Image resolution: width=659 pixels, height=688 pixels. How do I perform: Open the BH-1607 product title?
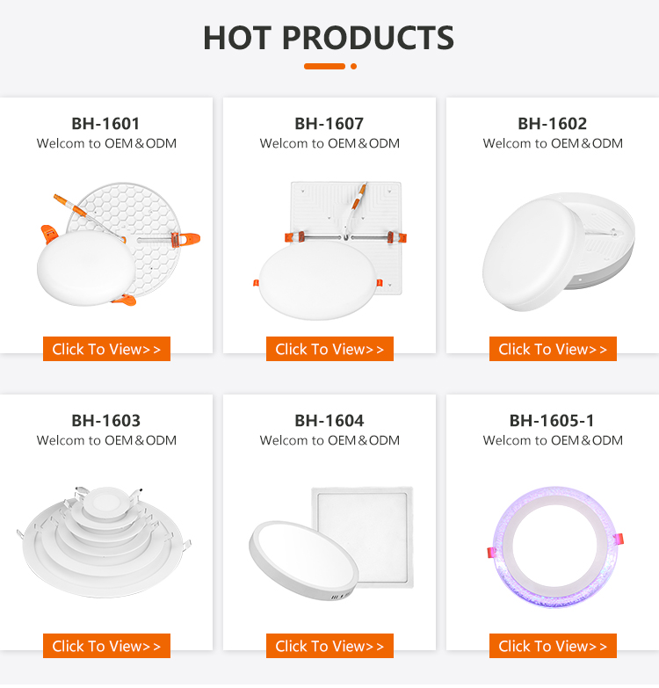(329, 124)
